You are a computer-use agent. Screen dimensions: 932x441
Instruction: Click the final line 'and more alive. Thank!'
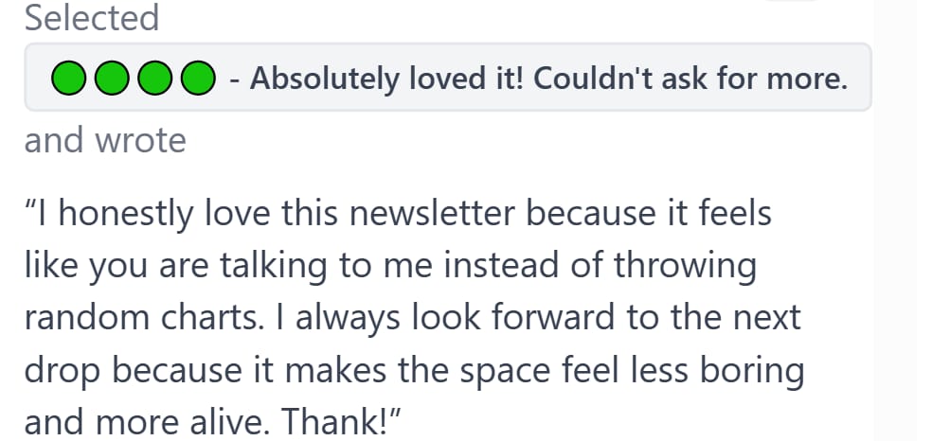213,421
